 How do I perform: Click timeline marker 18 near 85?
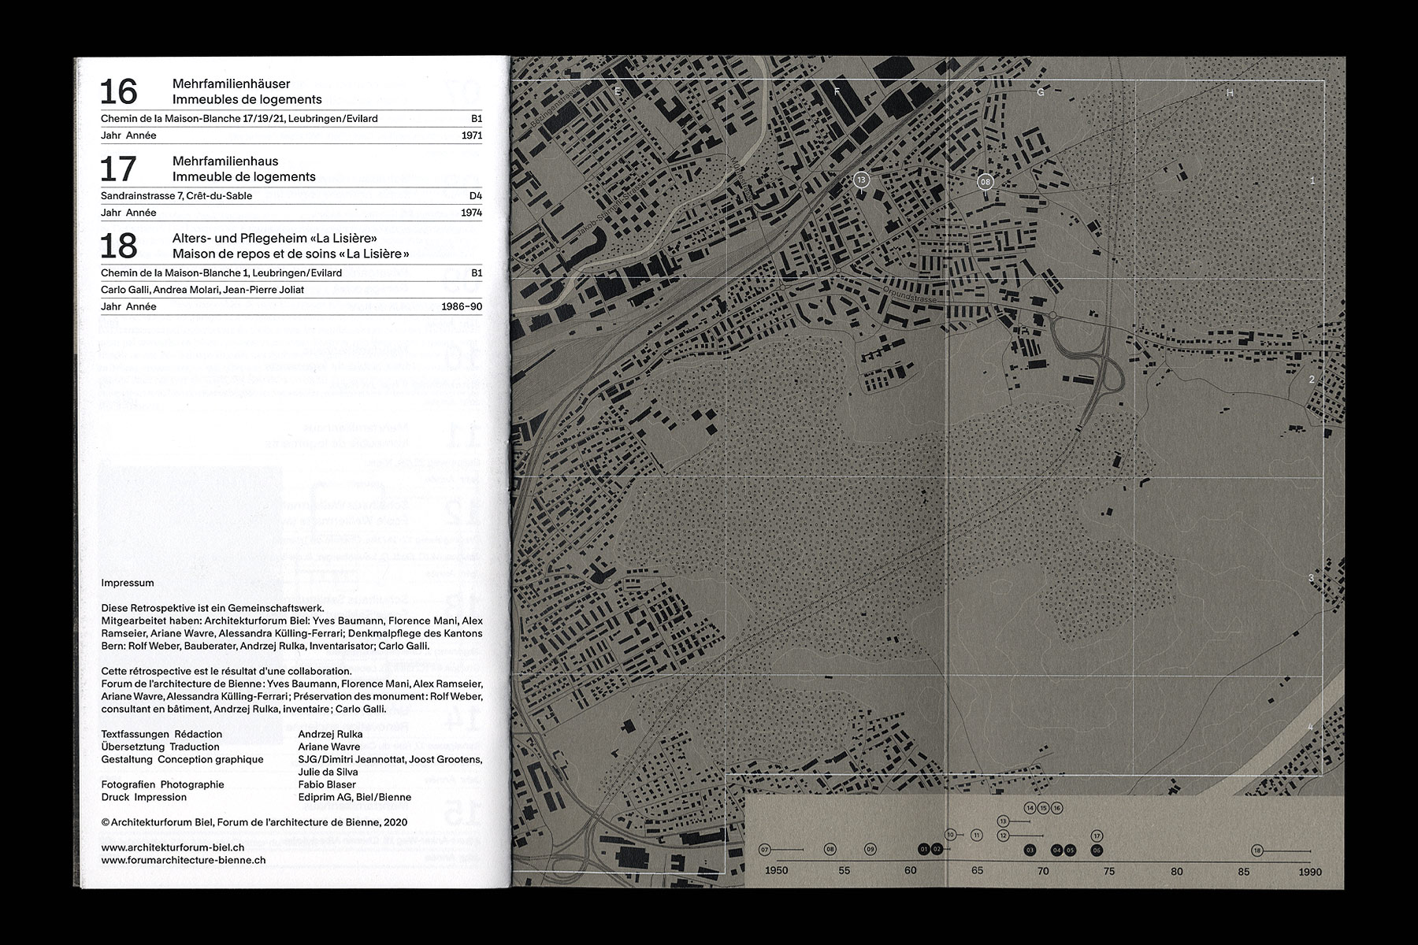pyautogui.click(x=1257, y=850)
